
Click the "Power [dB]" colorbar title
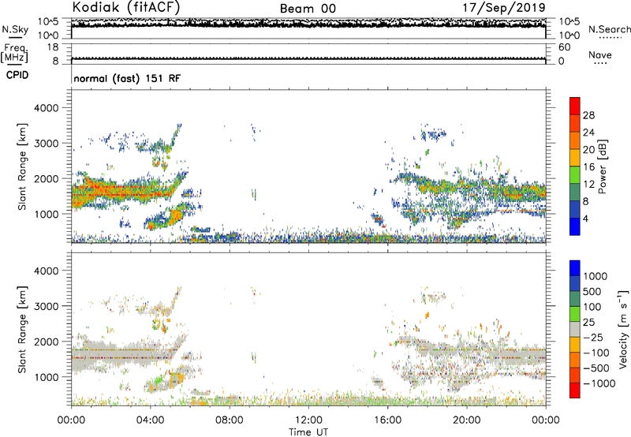point(602,166)
